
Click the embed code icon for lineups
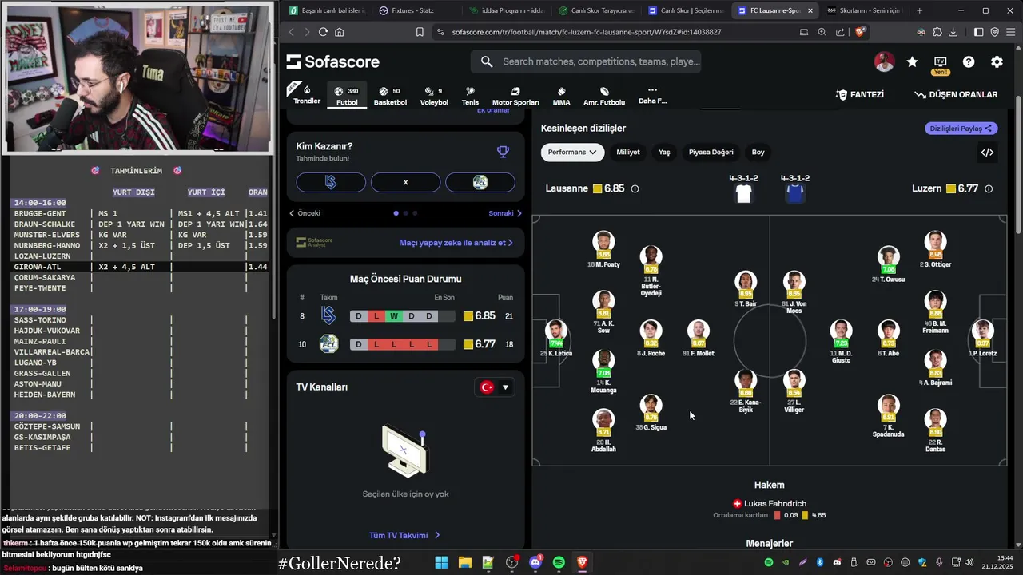click(988, 153)
